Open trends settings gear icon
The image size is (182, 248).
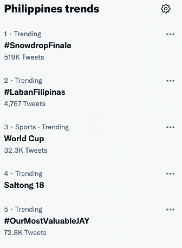click(166, 9)
